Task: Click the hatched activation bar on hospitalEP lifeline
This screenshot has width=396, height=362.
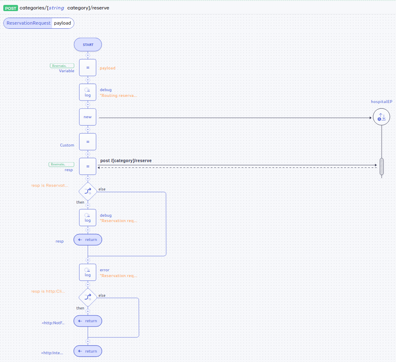Action: 382,167
